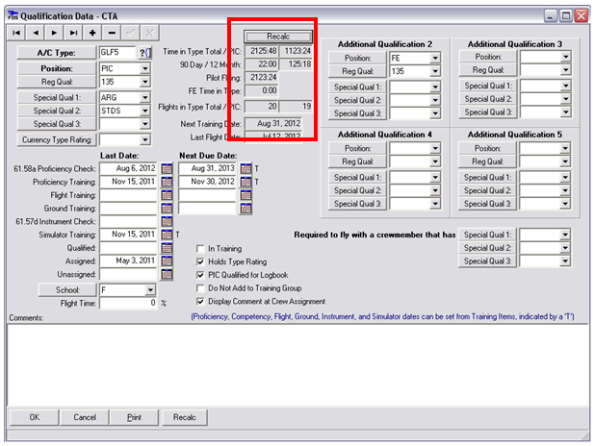The image size is (594, 446).
Task: Click the Print button
Action: [134, 417]
